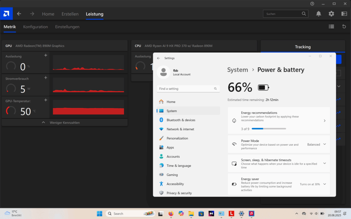The image size is (351, 219).
Task: Open AMD Software settings gear
Action: 331,14
